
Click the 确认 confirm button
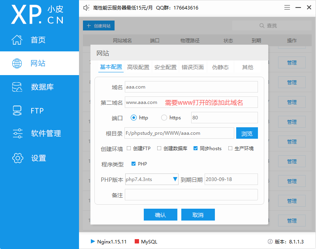[x=160, y=215]
